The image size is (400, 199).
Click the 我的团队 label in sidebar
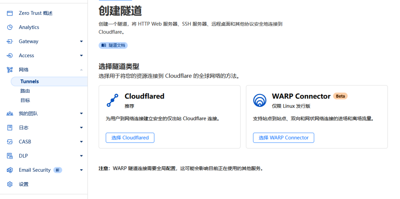point(28,113)
